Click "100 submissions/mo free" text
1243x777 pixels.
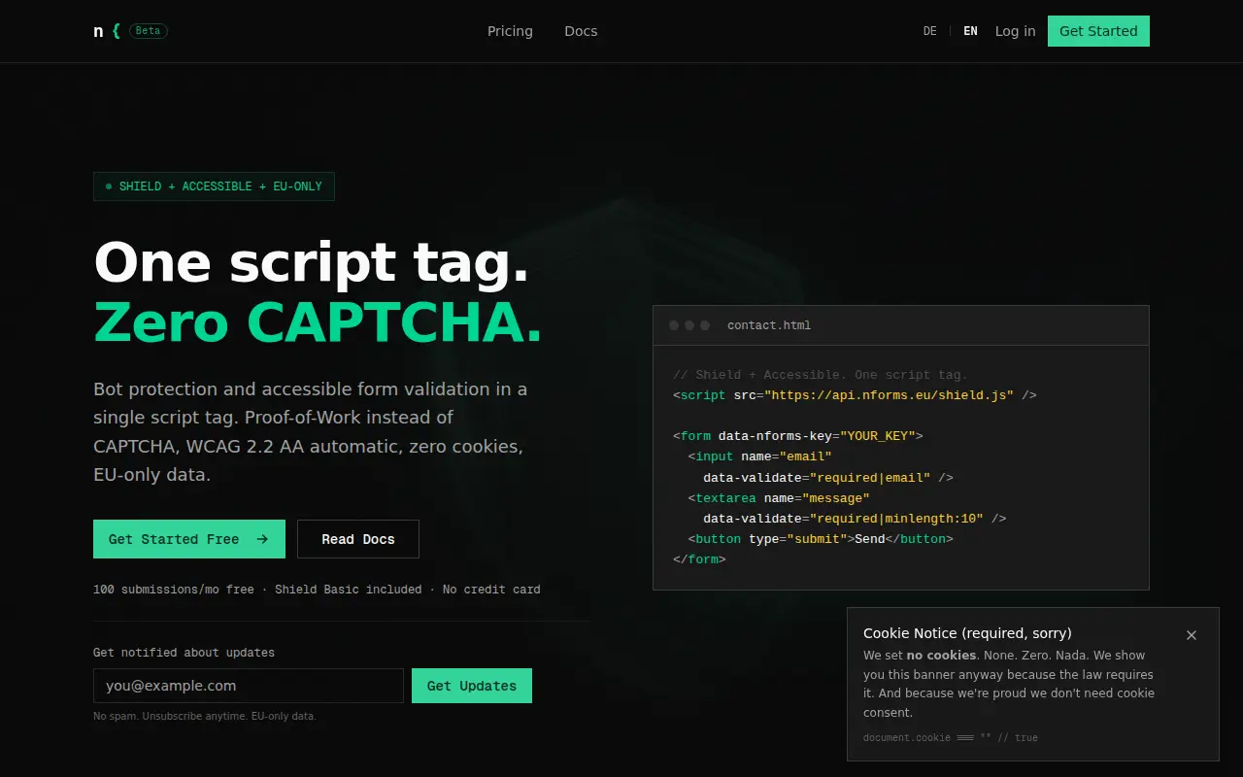click(x=174, y=590)
